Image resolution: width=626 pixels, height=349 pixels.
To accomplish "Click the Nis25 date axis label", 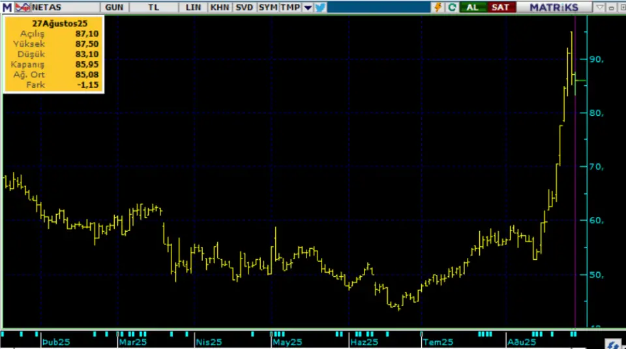I will (x=209, y=342).
